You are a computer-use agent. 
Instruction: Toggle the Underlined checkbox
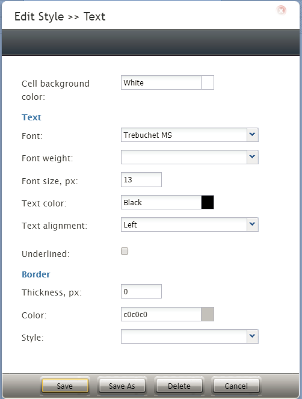point(125,251)
